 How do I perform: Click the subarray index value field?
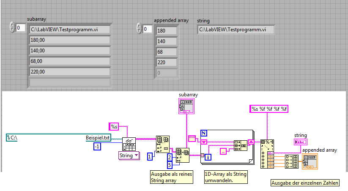pos(21,28)
